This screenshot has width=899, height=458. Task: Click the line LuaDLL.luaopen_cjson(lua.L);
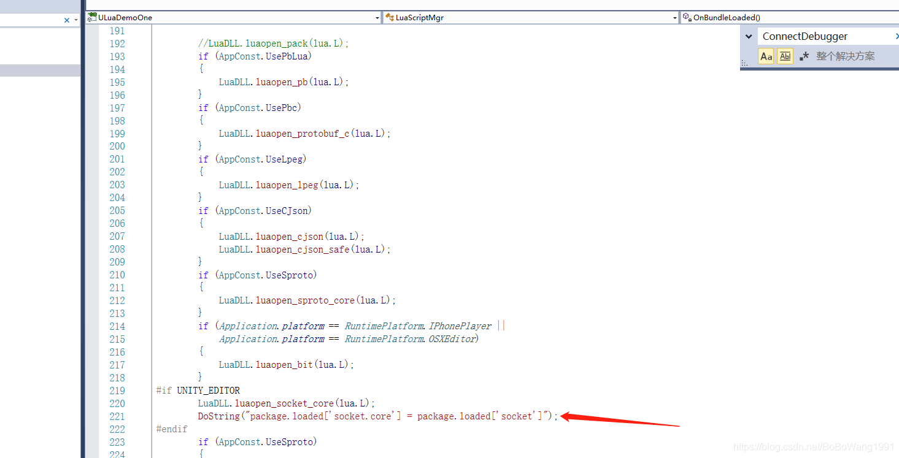click(291, 237)
